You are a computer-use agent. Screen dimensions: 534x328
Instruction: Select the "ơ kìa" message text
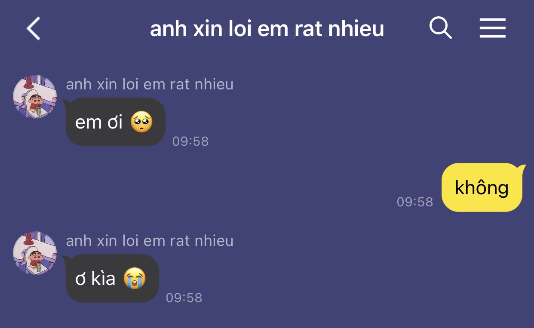95,279
